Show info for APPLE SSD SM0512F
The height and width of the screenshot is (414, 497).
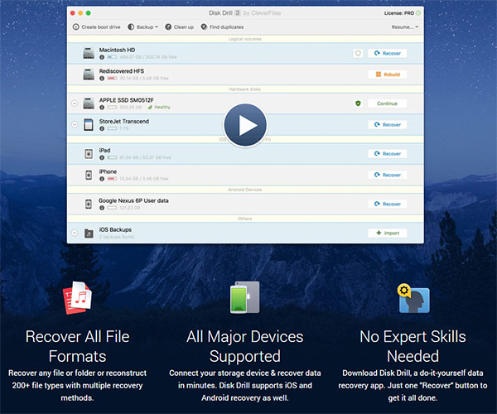pos(102,108)
